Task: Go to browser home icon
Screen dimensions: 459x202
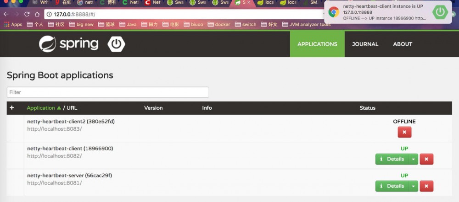Action: coord(37,14)
